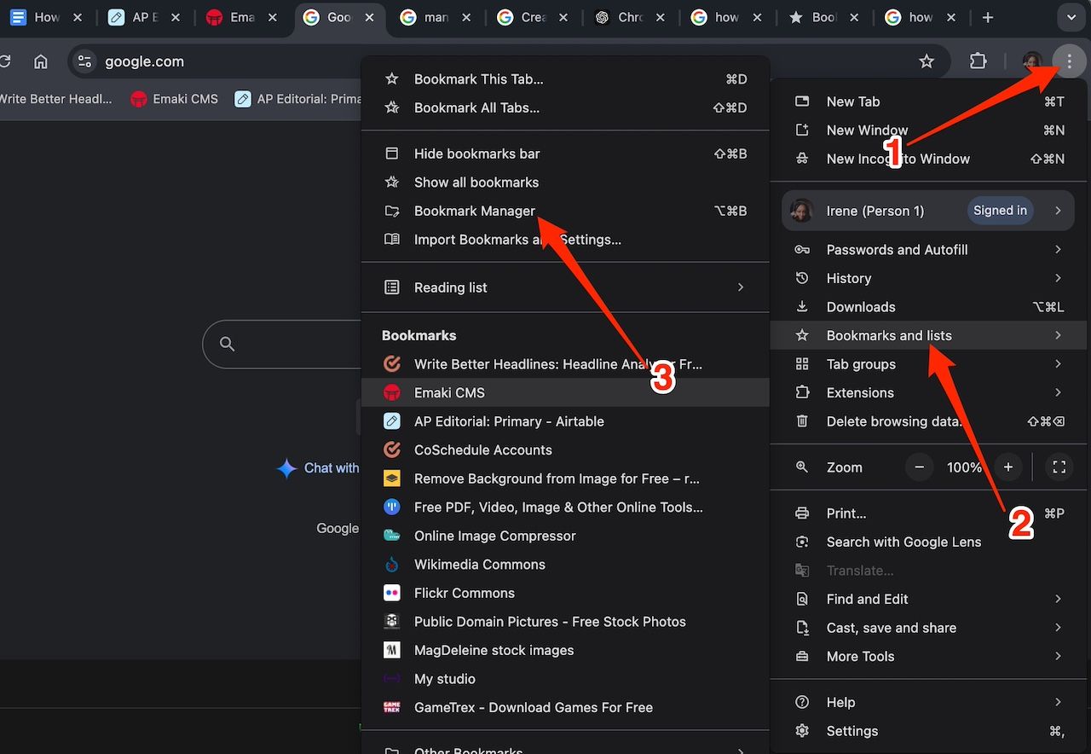Screen dimensions: 1091x754
Task: Select New Window in Chrome menu
Action: tap(929, 130)
